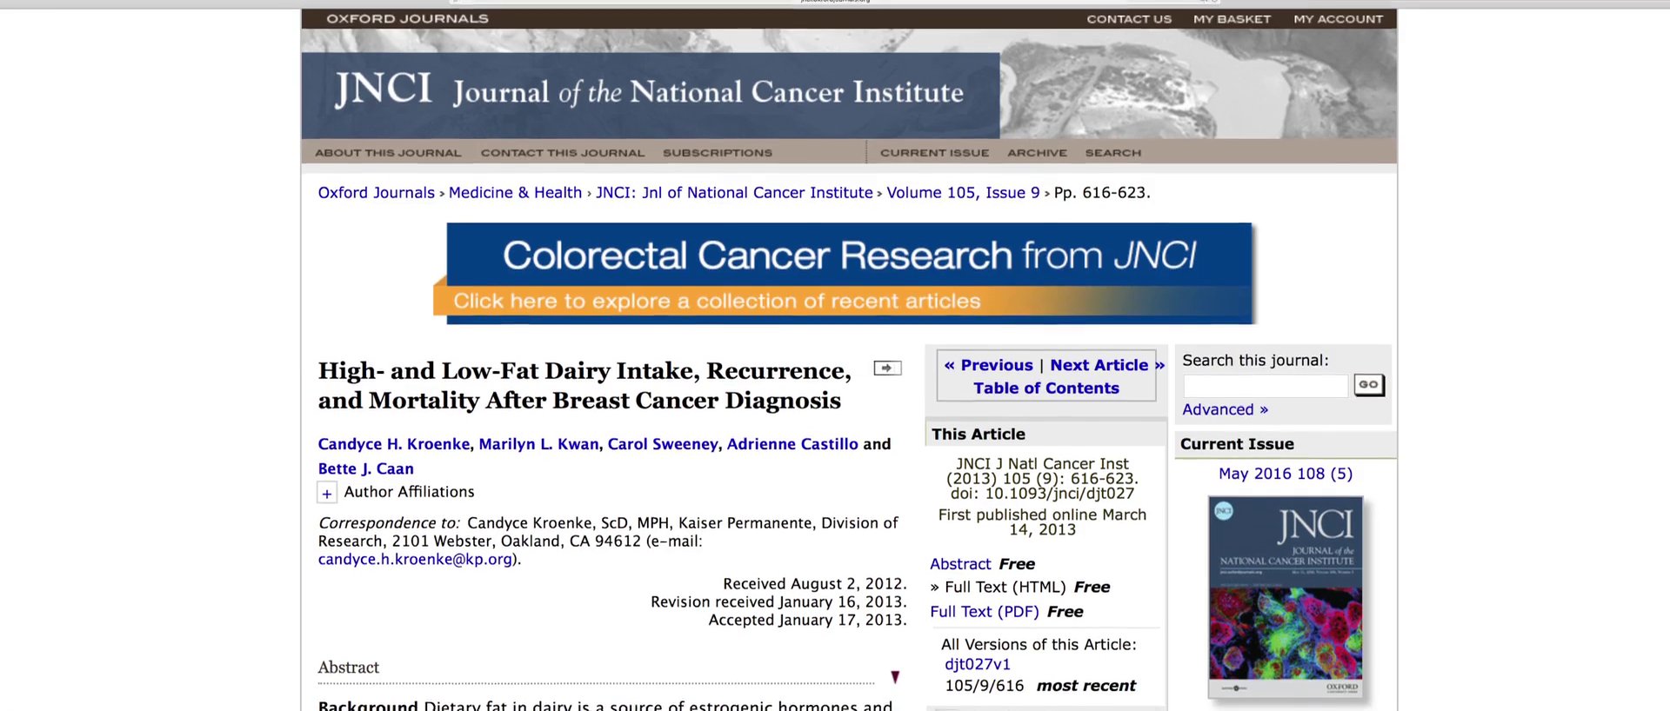Open author Carol Sweeney link
The width and height of the screenshot is (1670, 711).
pos(663,444)
